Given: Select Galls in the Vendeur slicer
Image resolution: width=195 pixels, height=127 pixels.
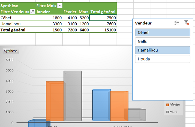Looking at the screenshot, I should [x=162, y=41].
